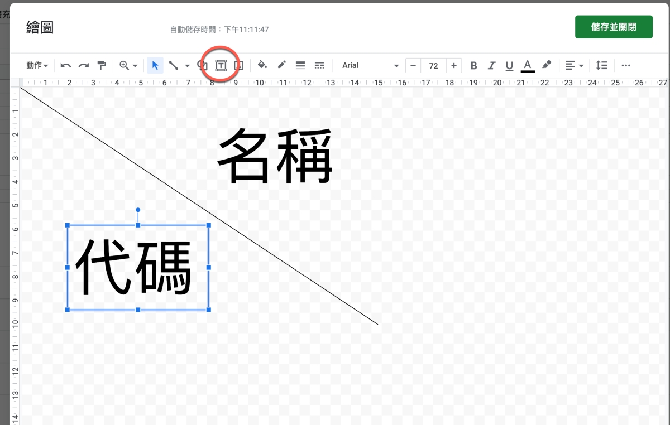Toggle italic formatting
The height and width of the screenshot is (425, 670).
(491, 66)
